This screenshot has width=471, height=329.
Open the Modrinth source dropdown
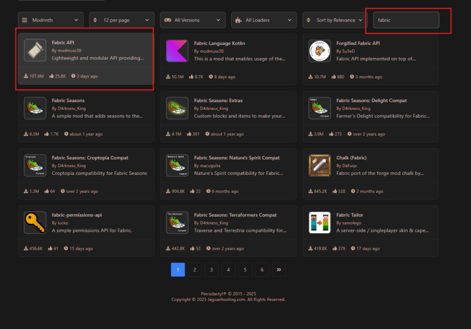(x=50, y=20)
